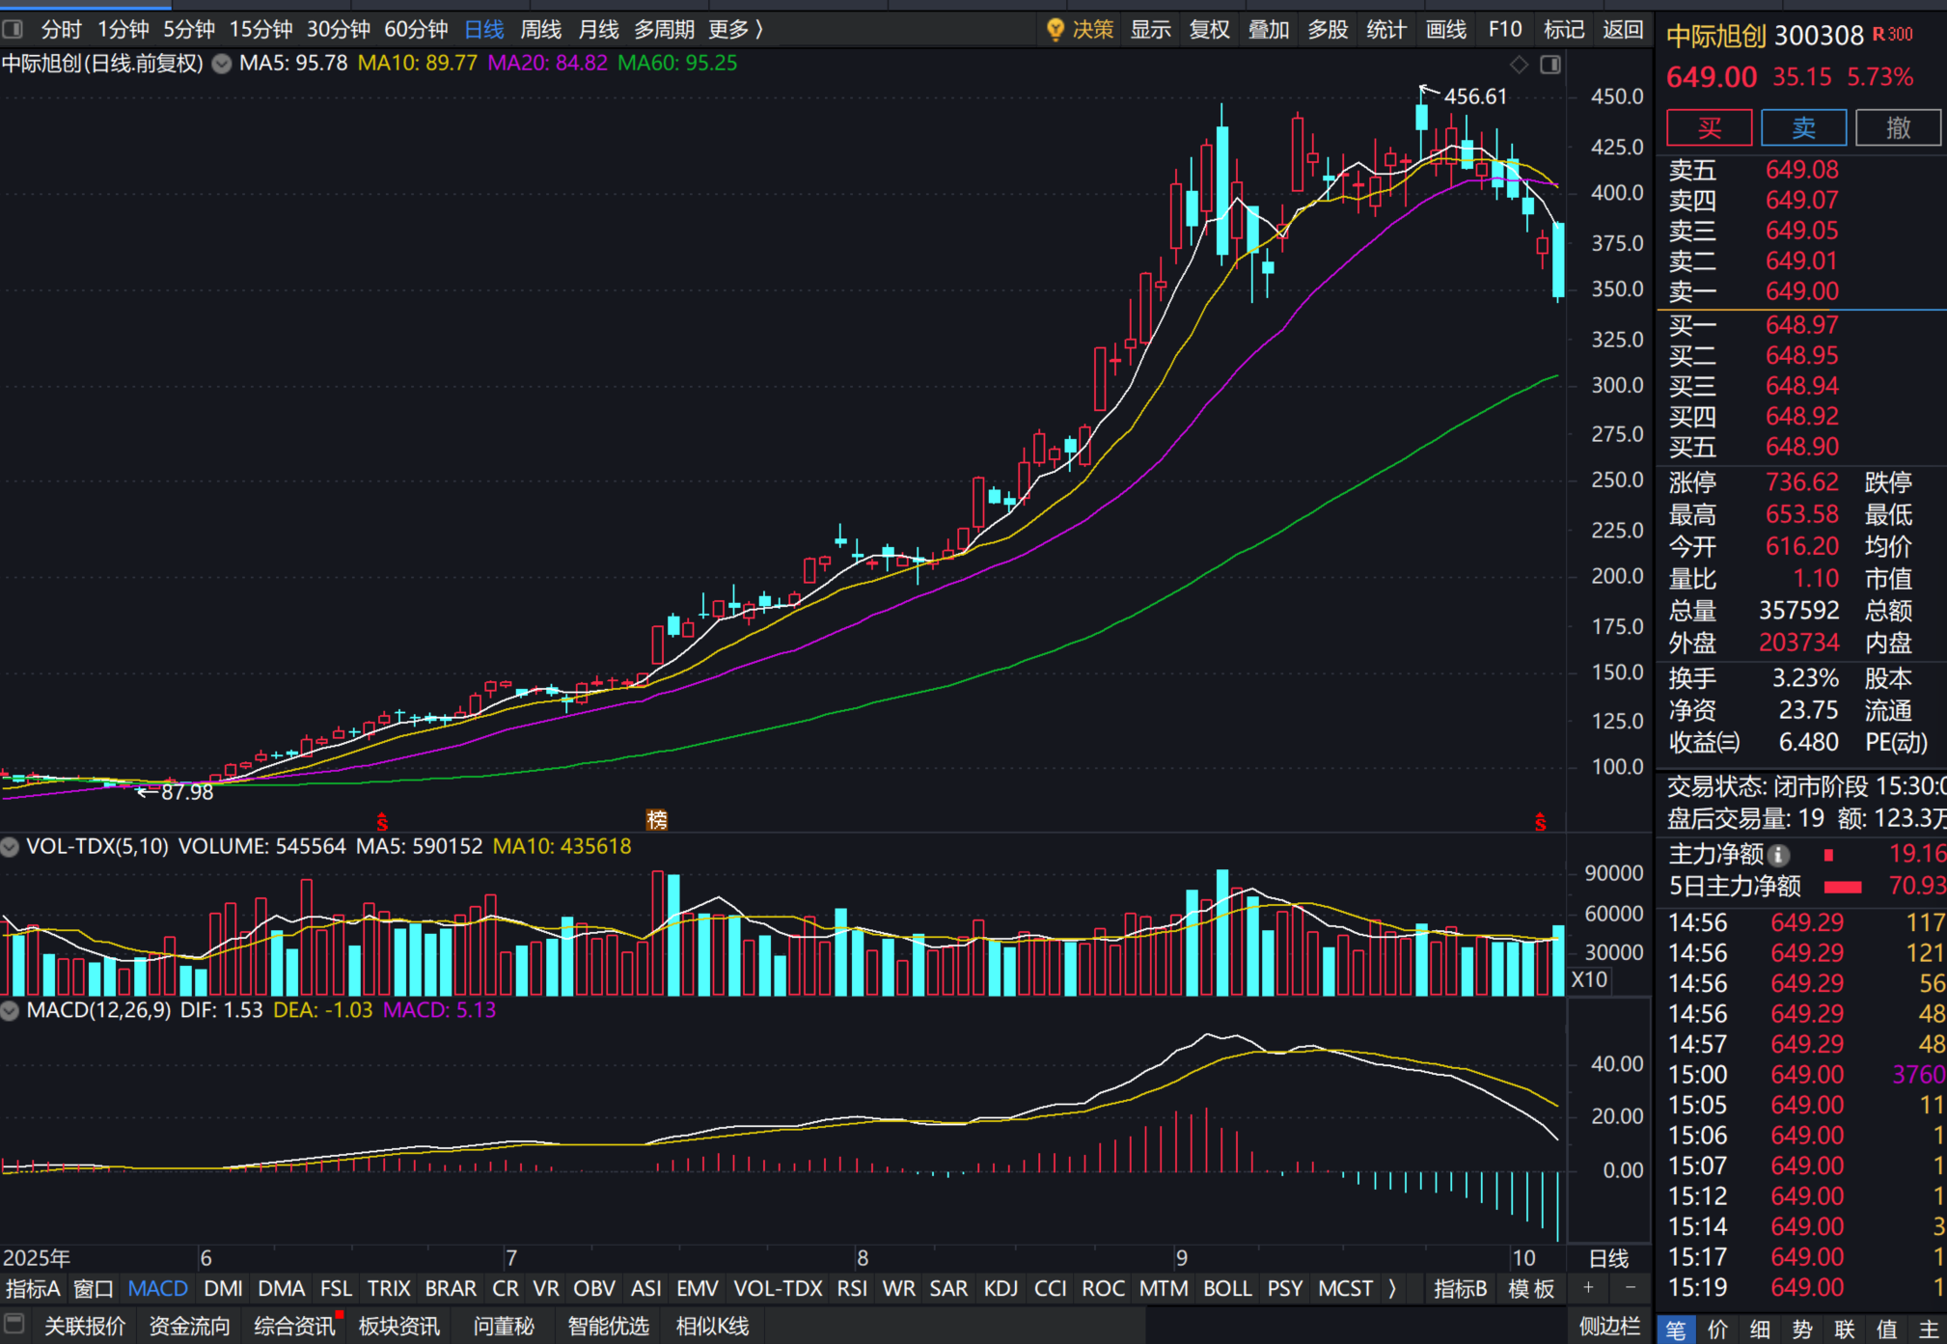Click the diamond icon at the chart's top right

coord(1520,65)
